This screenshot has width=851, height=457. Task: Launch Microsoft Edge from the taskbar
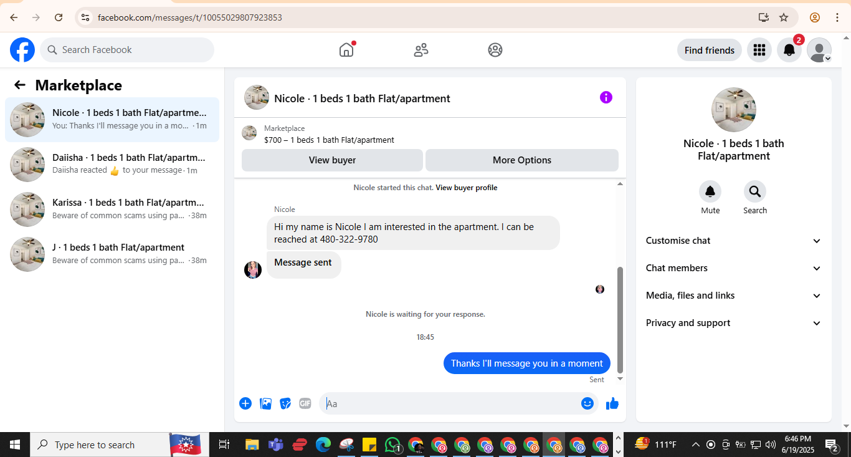(x=323, y=445)
